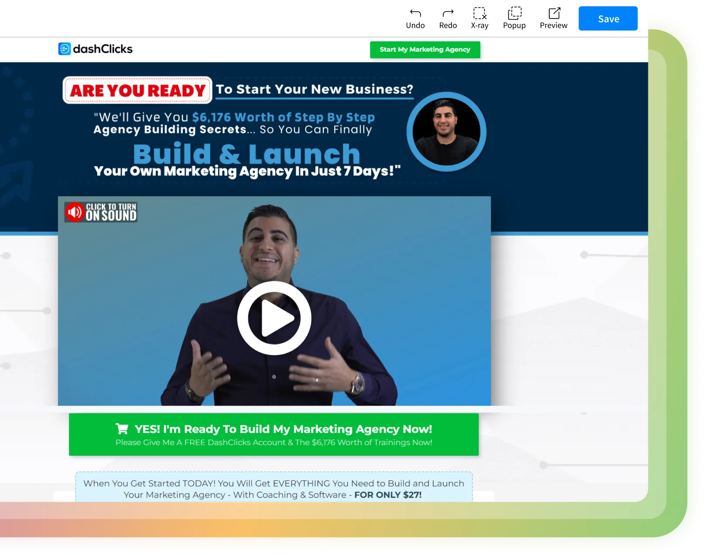The height and width of the screenshot is (555, 705).
Task: Click the shopping cart icon on green button
Action: [x=122, y=429]
